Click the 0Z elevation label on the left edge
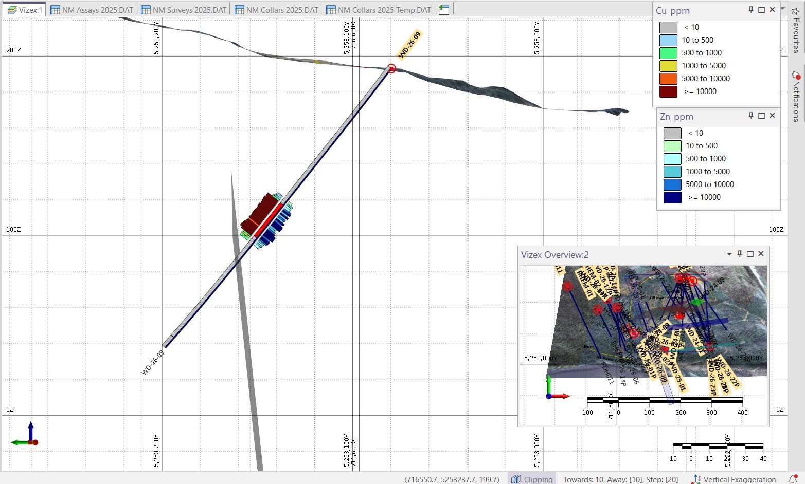Viewport: 805px width, 484px height. pos(10,409)
